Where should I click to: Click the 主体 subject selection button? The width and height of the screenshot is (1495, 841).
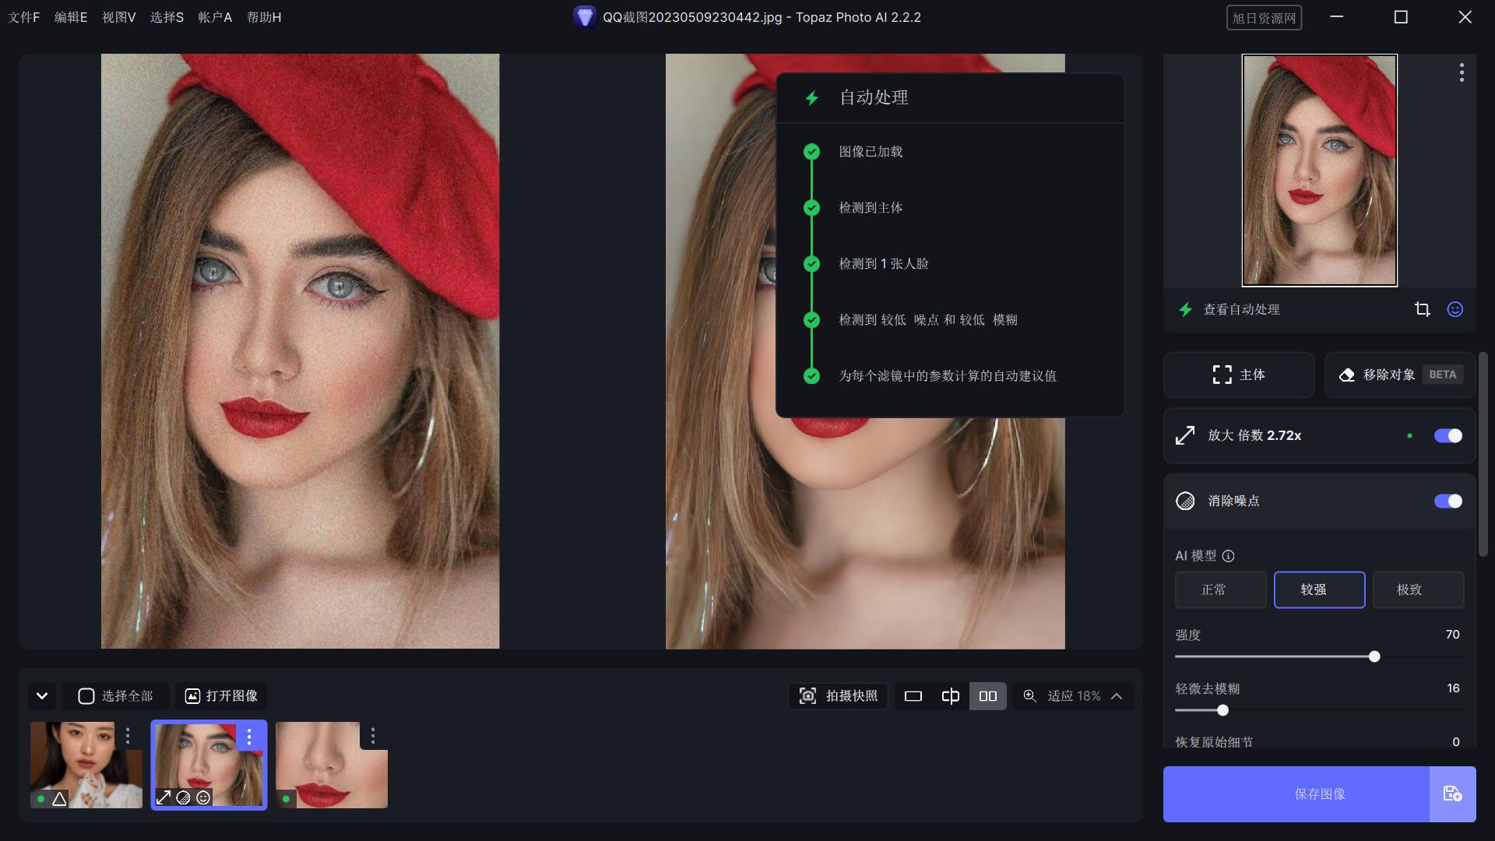pos(1239,375)
